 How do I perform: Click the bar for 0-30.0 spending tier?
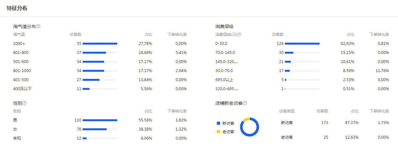pyautogui.click(x=302, y=43)
